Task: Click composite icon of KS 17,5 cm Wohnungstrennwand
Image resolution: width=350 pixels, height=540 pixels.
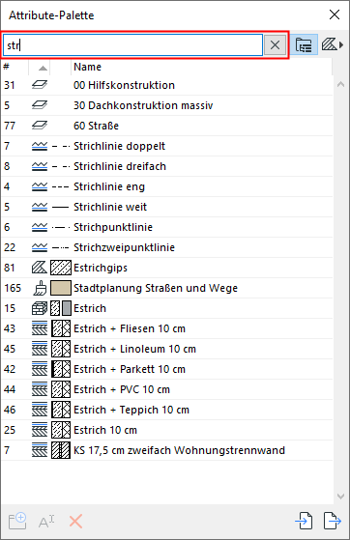Action: pyautogui.click(x=40, y=450)
